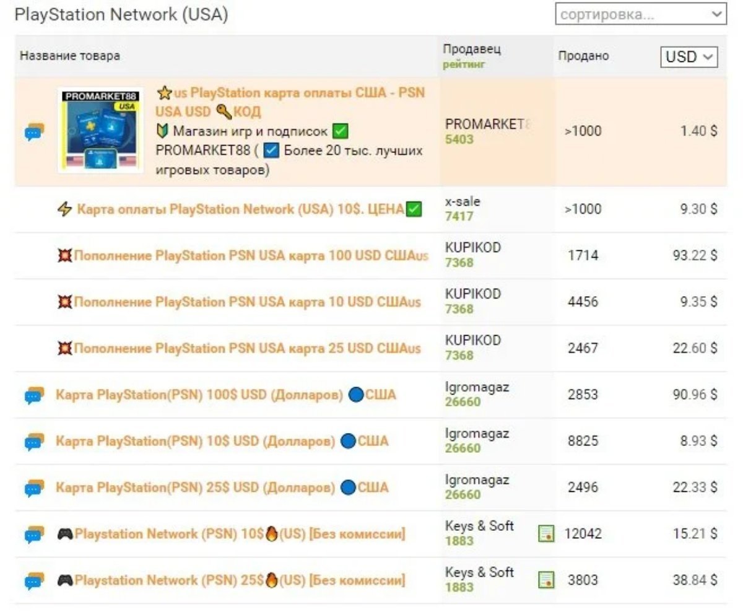Click the price 8.93 $
The height and width of the screenshot is (612, 743).
[x=699, y=441]
